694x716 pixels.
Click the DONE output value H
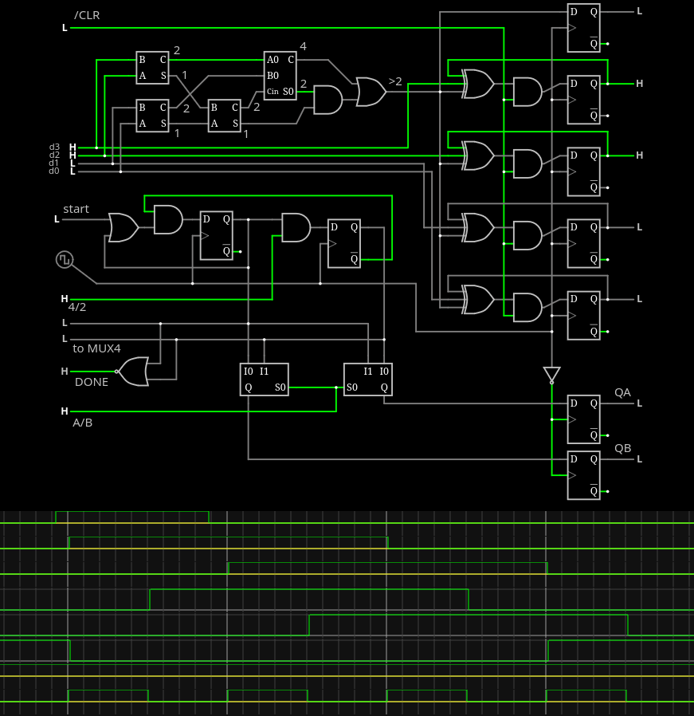(x=65, y=372)
